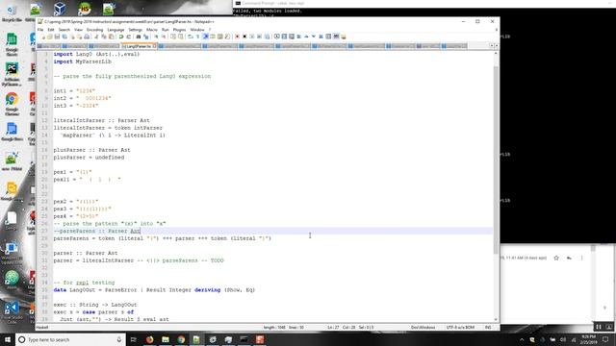This screenshot has height=346, width=616.
Task: Close the active LangParser.hs tab
Action: (x=154, y=46)
